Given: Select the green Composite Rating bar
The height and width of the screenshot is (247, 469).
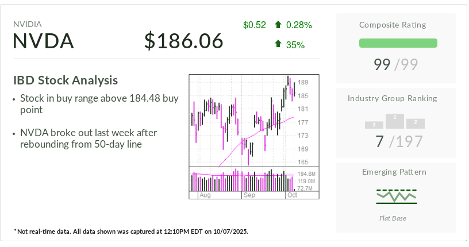Looking at the screenshot, I should tap(398, 43).
